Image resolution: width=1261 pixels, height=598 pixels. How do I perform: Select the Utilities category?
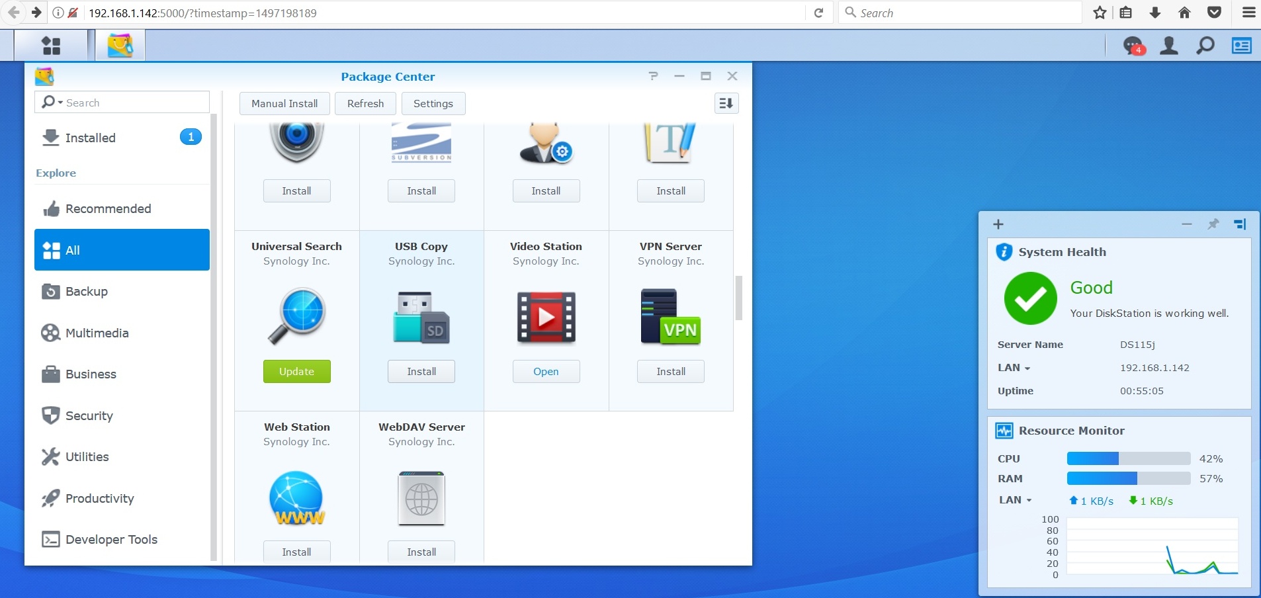[122, 457]
